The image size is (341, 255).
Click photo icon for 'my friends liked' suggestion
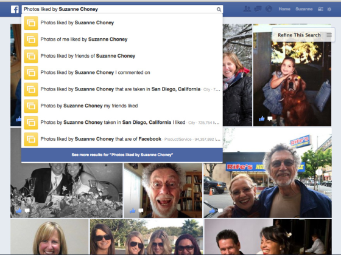[x=31, y=106]
